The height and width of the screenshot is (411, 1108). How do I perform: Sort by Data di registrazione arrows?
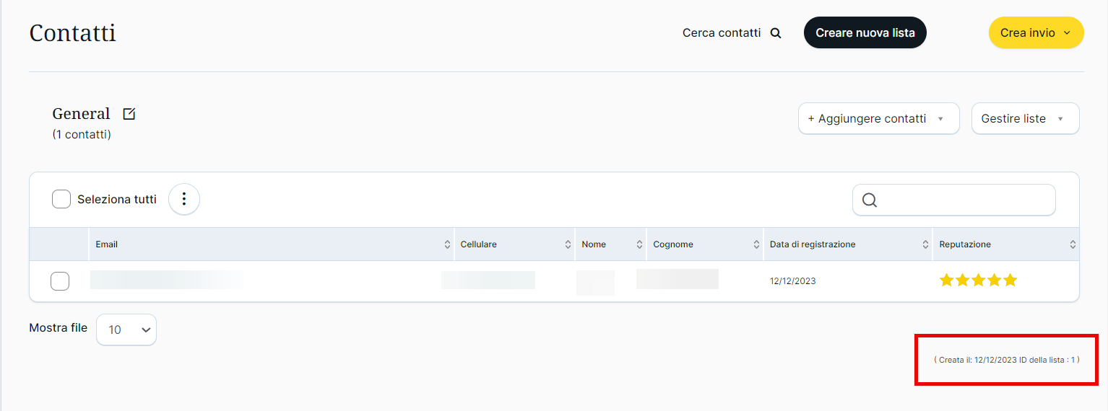pyautogui.click(x=925, y=245)
